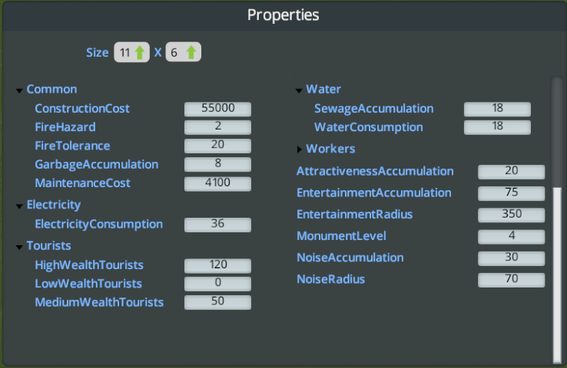Edit the HighWealthTourists value
Viewport: 567px width, 368px height.
pos(217,265)
